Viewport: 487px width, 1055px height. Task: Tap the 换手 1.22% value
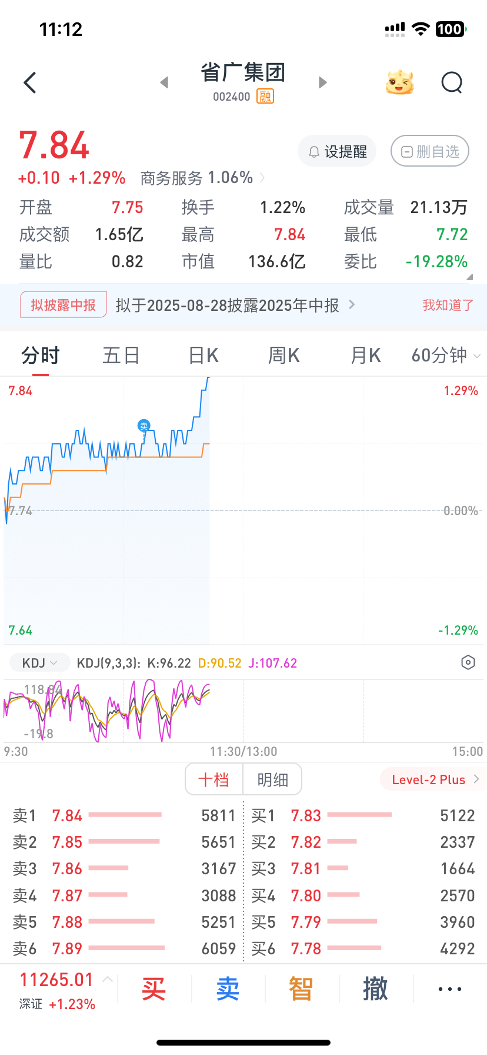[x=283, y=207]
